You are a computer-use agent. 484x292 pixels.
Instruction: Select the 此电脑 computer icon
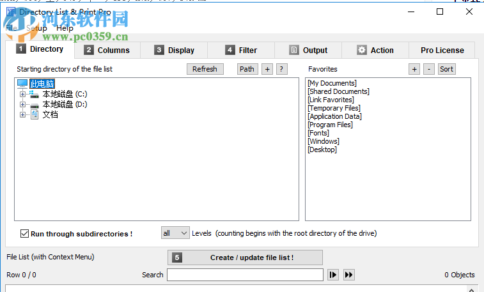[22, 84]
